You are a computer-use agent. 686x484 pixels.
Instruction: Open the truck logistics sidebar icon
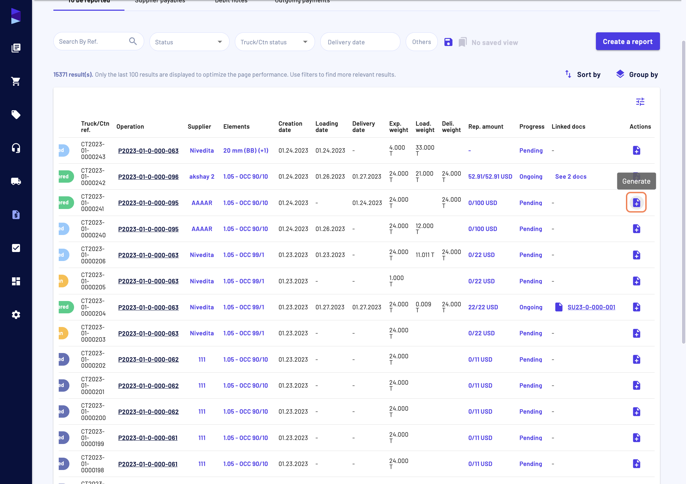16,181
